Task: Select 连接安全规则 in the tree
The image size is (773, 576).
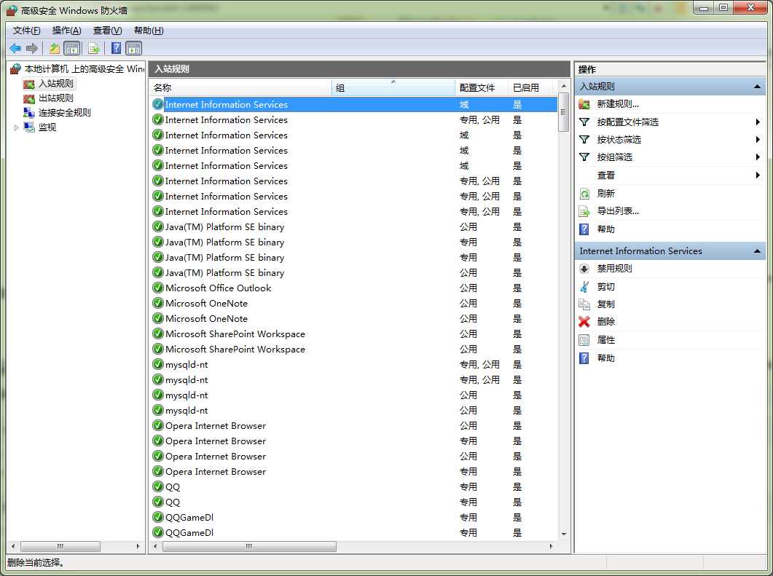Action: pos(65,112)
